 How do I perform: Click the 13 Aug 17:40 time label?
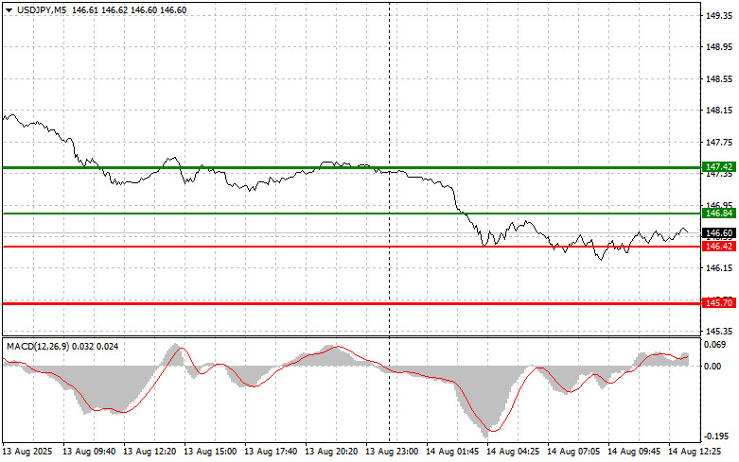pos(271,452)
